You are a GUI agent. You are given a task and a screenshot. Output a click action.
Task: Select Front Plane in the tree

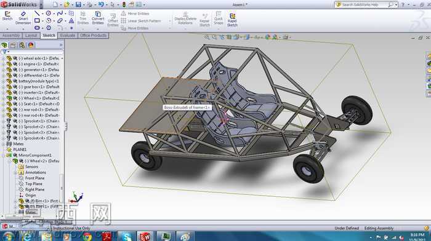(x=34, y=178)
